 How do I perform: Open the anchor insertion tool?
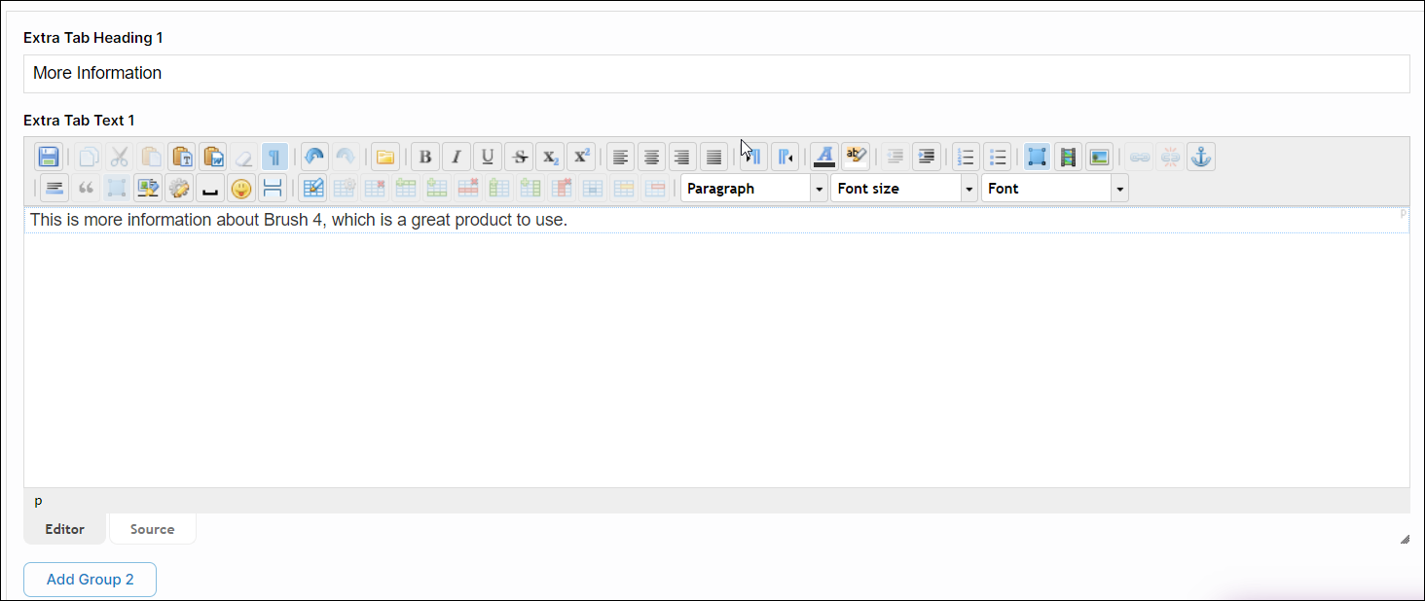1200,156
